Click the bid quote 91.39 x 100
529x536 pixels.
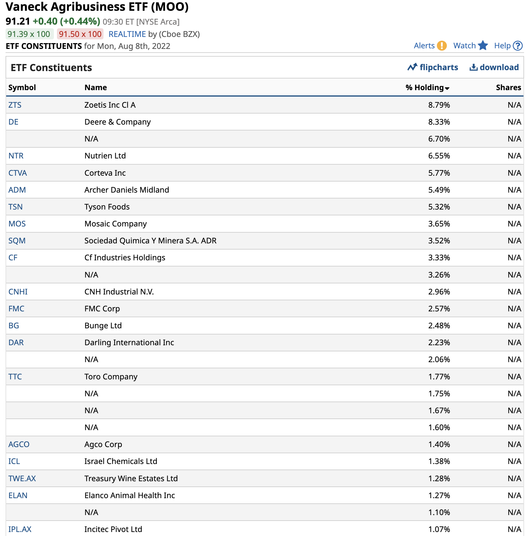click(30, 34)
